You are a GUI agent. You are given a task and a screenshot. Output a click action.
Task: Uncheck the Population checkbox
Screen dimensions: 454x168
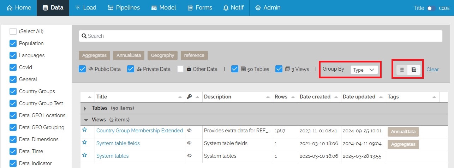coord(13,43)
